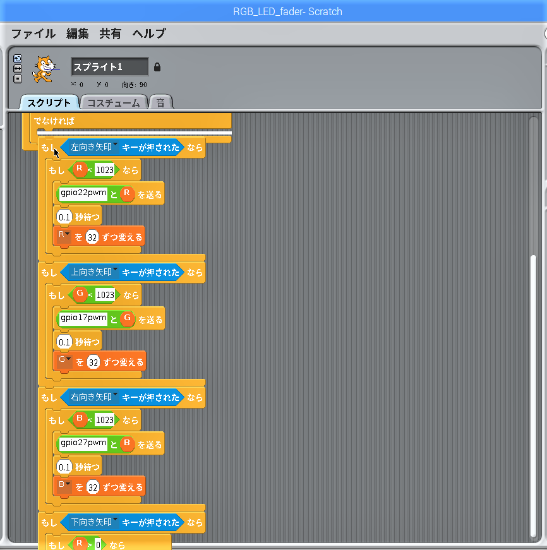Click the gpio17pwm text field
The width and height of the screenshot is (547, 550).
83,318
